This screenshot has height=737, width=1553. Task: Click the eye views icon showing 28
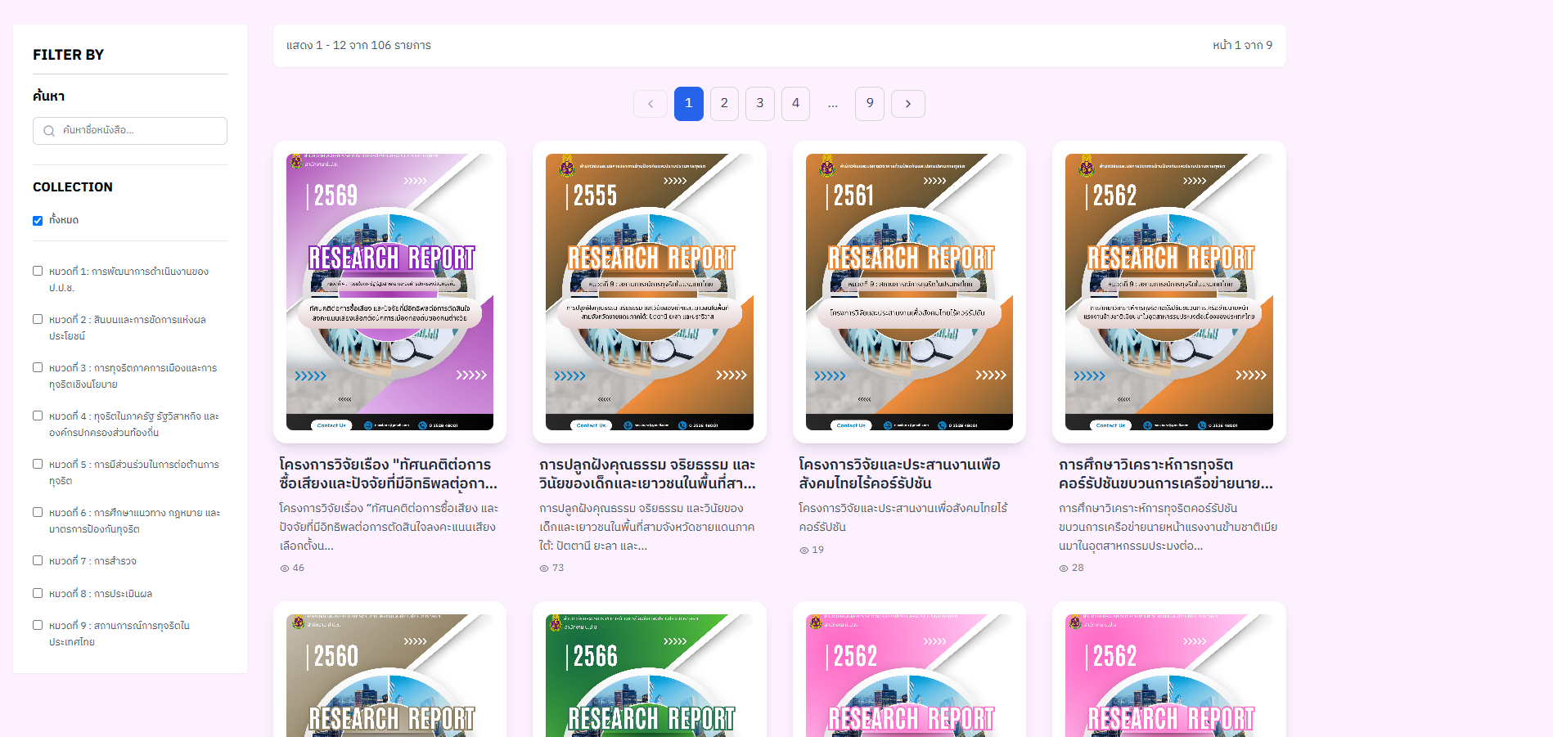pos(1064,568)
